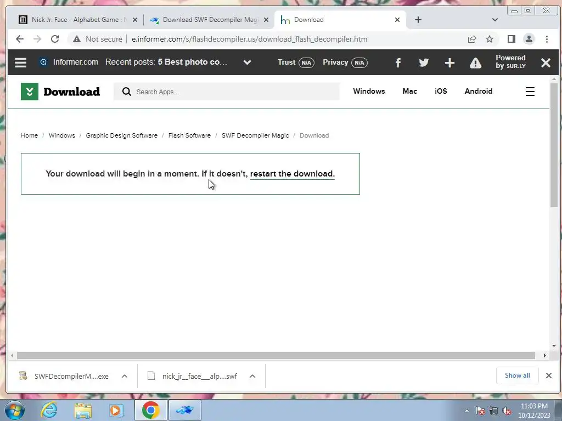Close the downloads bar
The width and height of the screenshot is (562, 421).
click(x=548, y=375)
